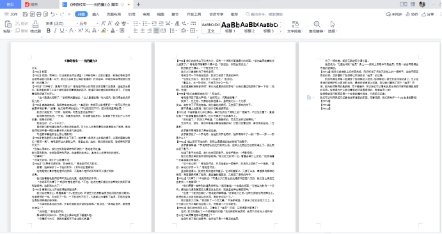The image size is (442, 234).
Task: Open Find and Replace (查找替换) magnifier
Action: tap(317, 24)
